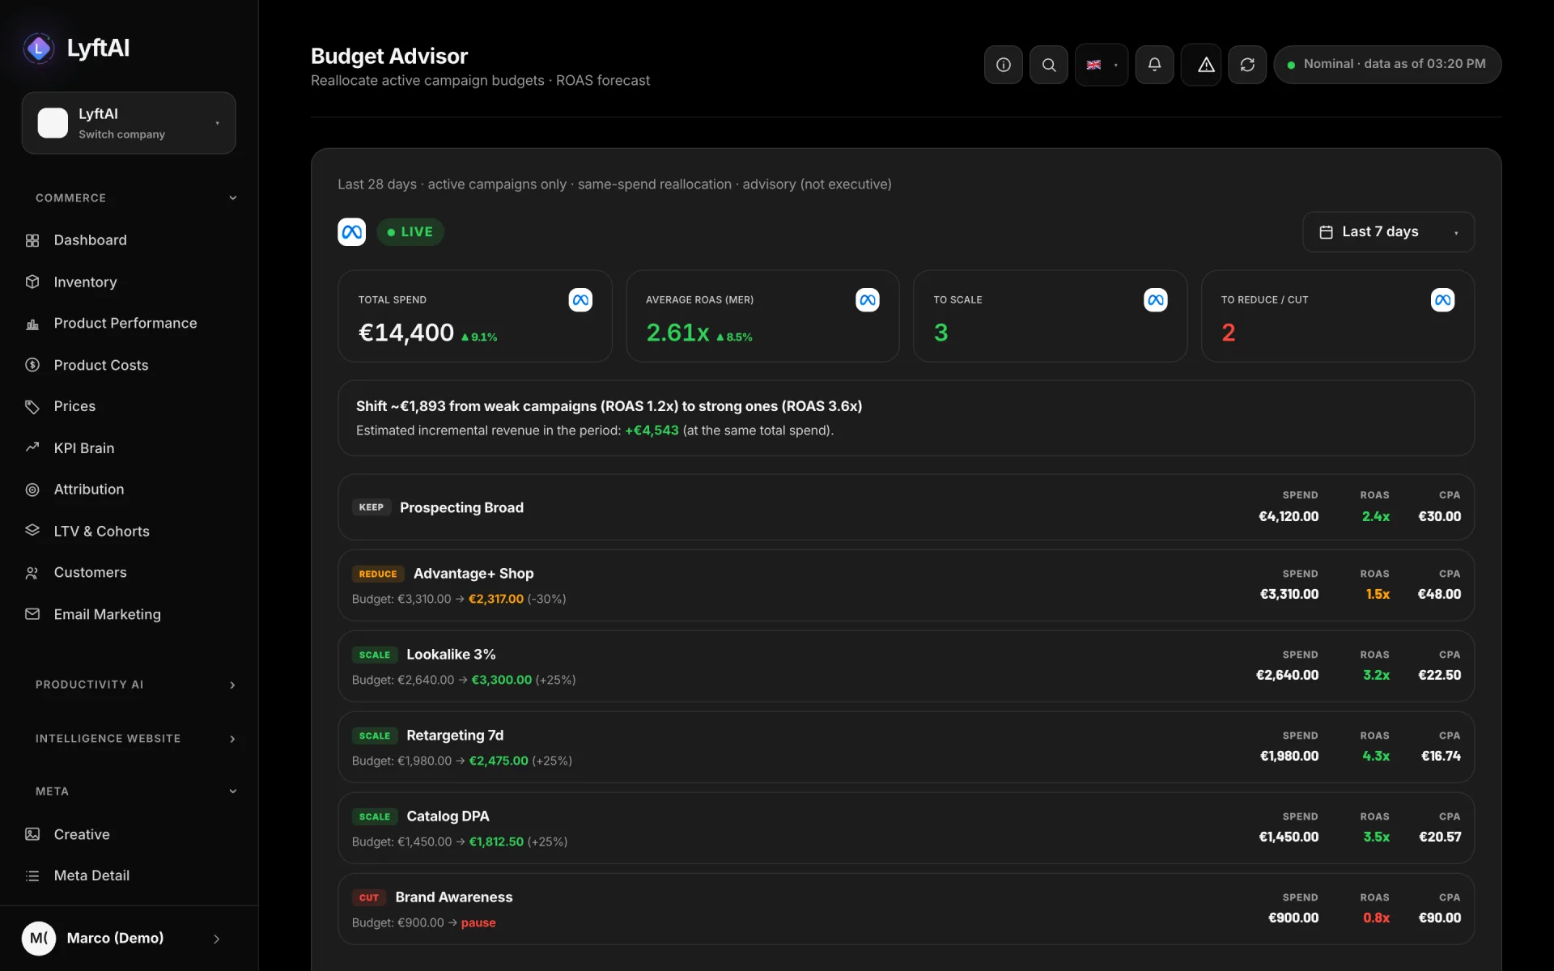The height and width of the screenshot is (971, 1554).
Task: Open KPI Brain page
Action: pyautogui.click(x=84, y=448)
